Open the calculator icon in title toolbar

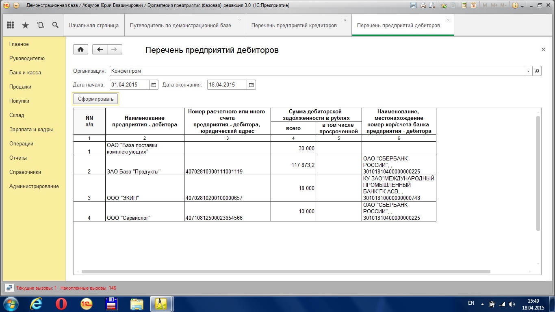464,5
